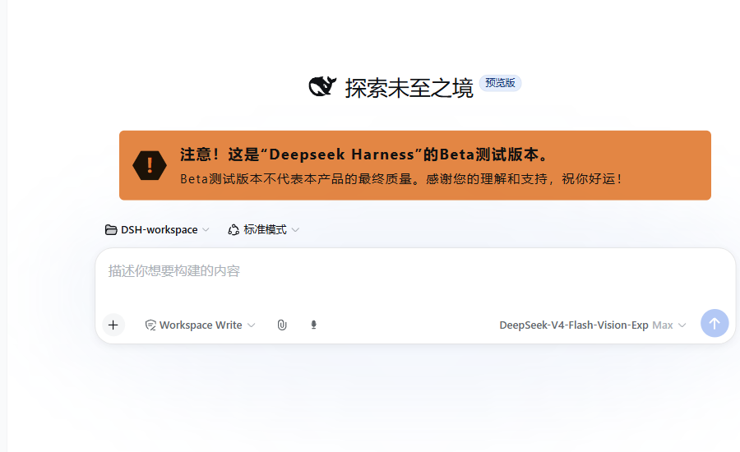Click the send arrow button
This screenshot has height=452, width=740.
point(715,323)
